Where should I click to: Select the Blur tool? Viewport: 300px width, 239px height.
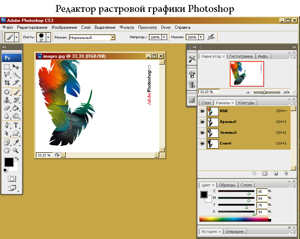click(x=7, y=116)
